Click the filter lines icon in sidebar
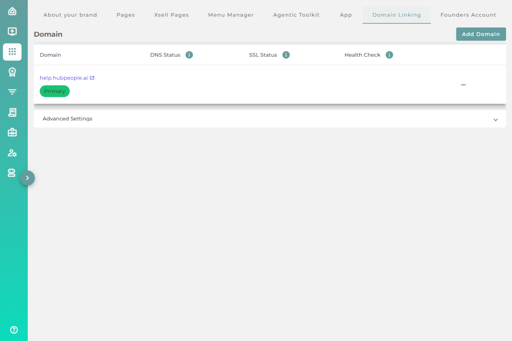The image size is (512, 341). pos(12,92)
